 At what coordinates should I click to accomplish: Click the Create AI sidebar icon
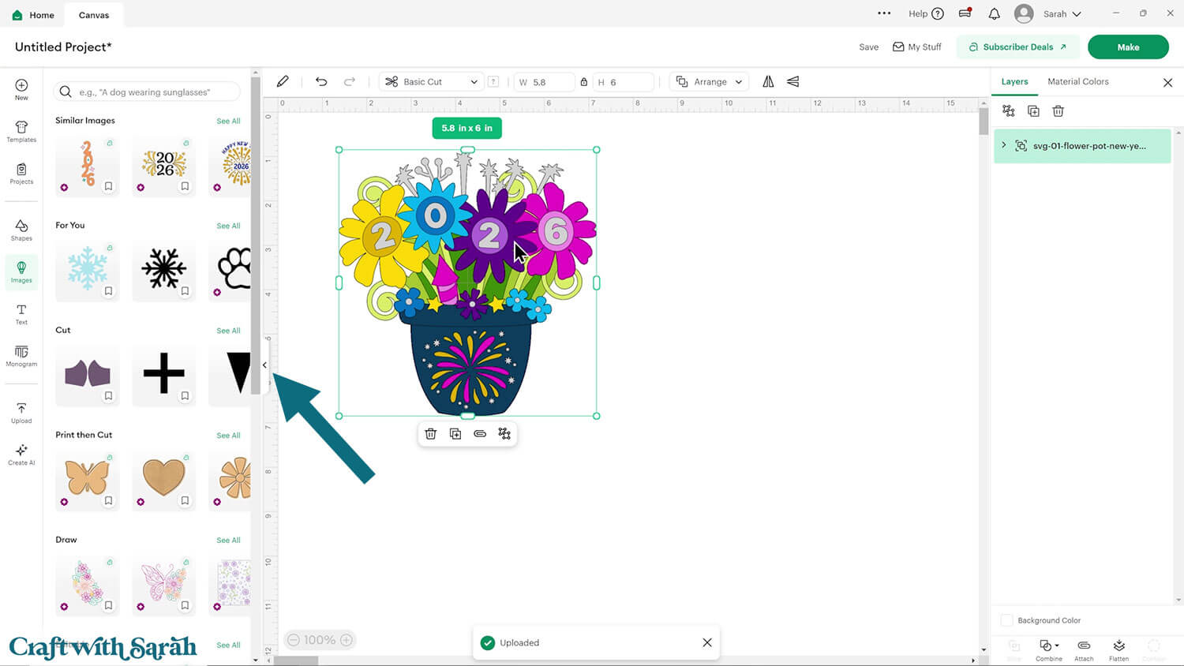pos(21,455)
